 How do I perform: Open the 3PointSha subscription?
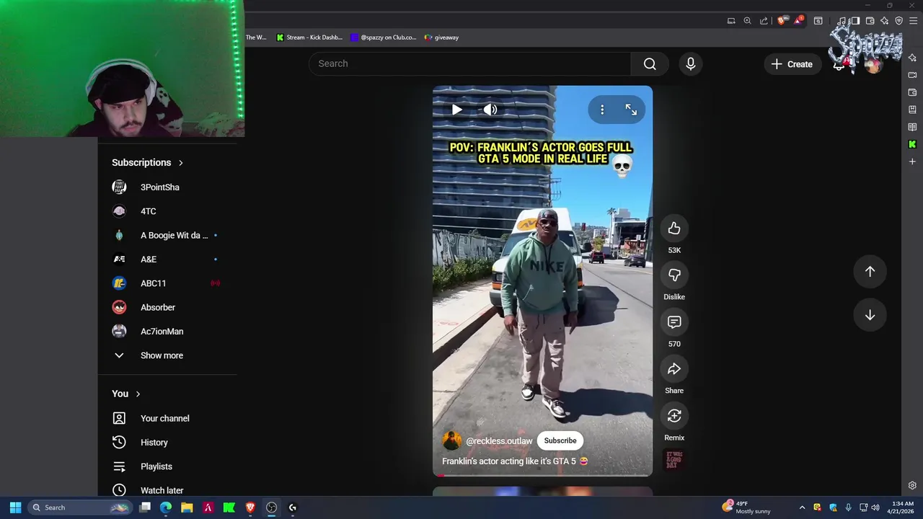coord(159,187)
